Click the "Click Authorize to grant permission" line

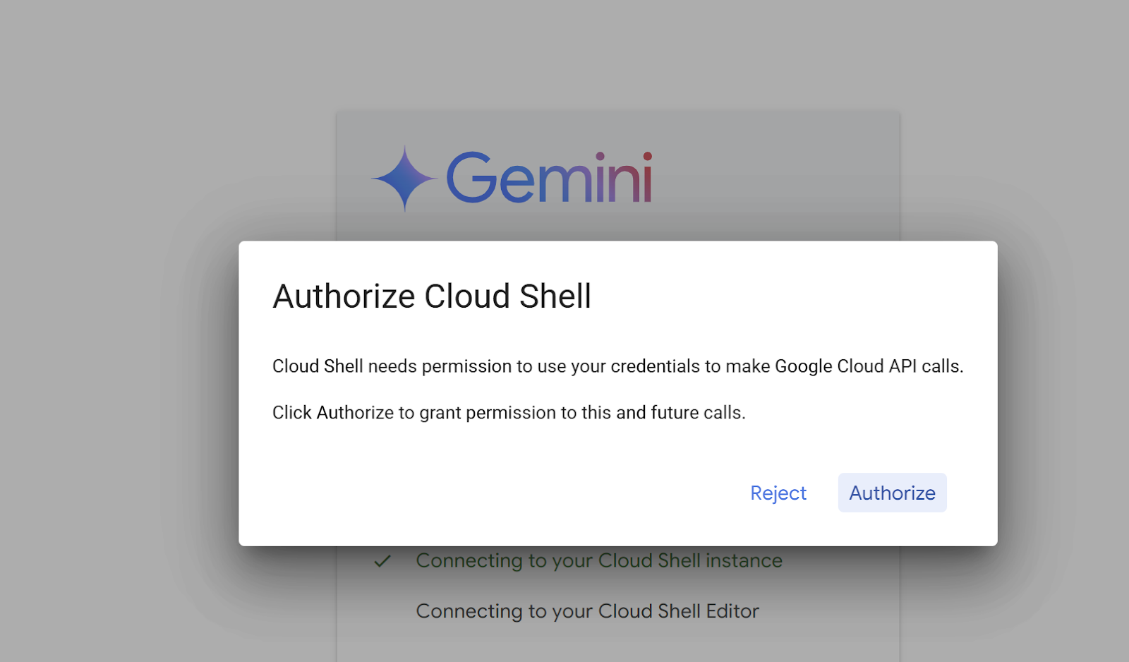(509, 412)
